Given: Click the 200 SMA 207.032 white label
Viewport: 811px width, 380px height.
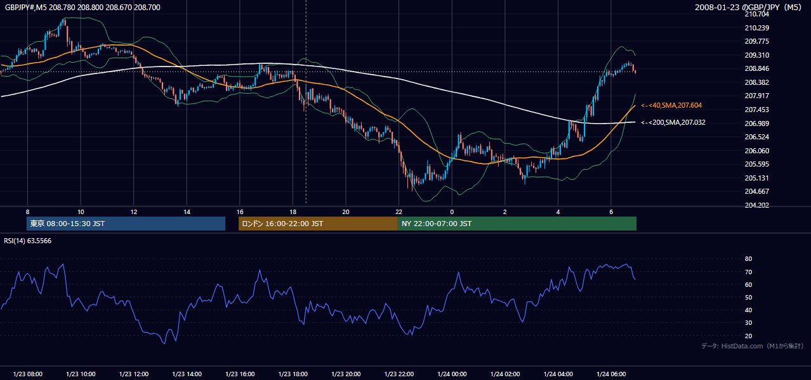Looking at the screenshot, I should pyautogui.click(x=673, y=122).
